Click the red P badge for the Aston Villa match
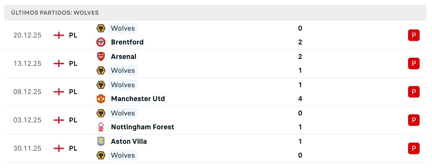The height and width of the screenshot is (168, 432). 414,148
